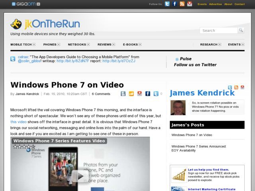Expand the plus next to PHONES

point(59,44)
